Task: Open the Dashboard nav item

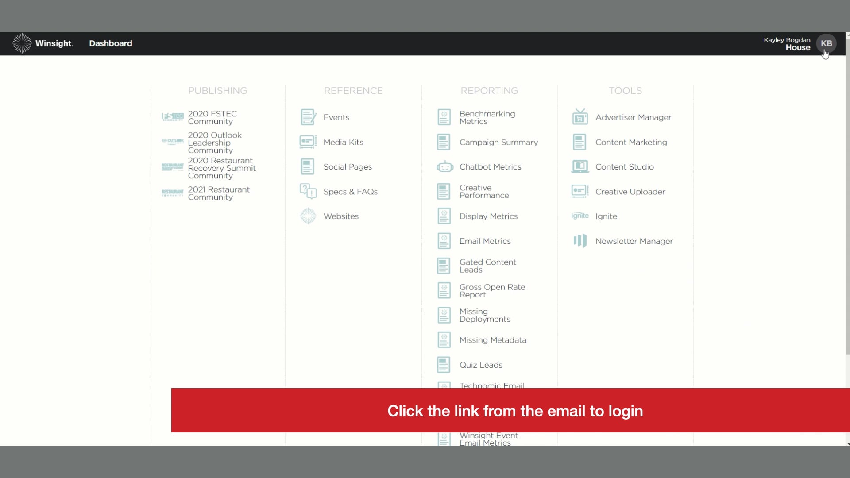Action: [x=111, y=43]
